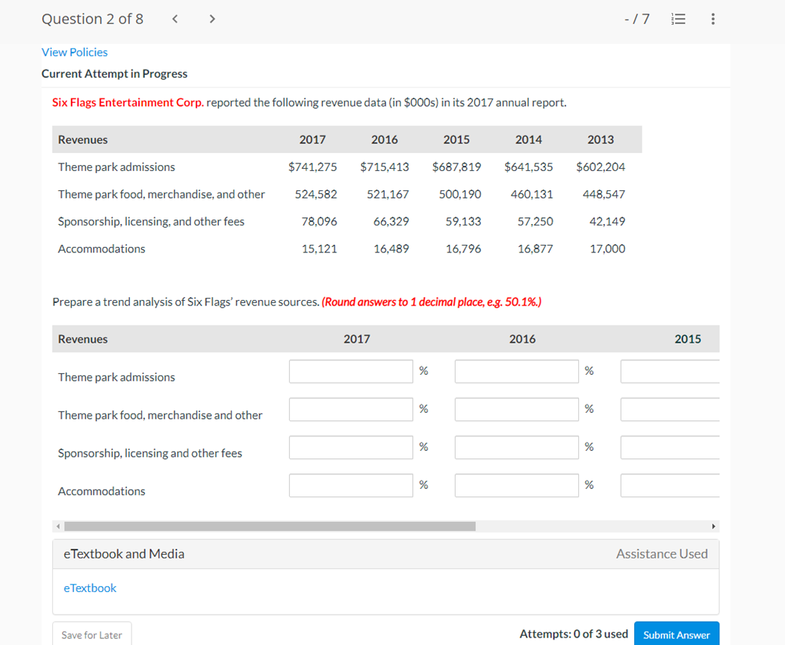Click the horizontal scrollbar thumb below the table
Viewport: 785px width, 645px height.
coord(269,526)
